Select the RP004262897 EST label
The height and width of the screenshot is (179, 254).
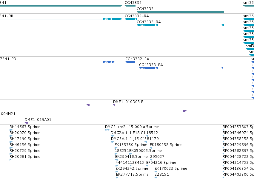(x=238, y=151)
